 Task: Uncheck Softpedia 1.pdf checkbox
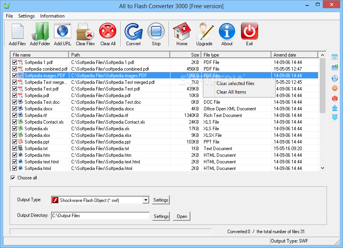pos(14,62)
